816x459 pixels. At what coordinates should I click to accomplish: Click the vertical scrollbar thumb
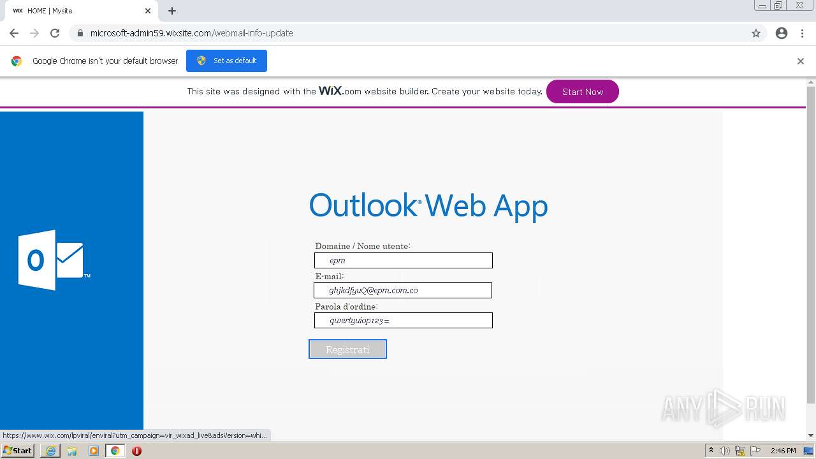point(811,245)
